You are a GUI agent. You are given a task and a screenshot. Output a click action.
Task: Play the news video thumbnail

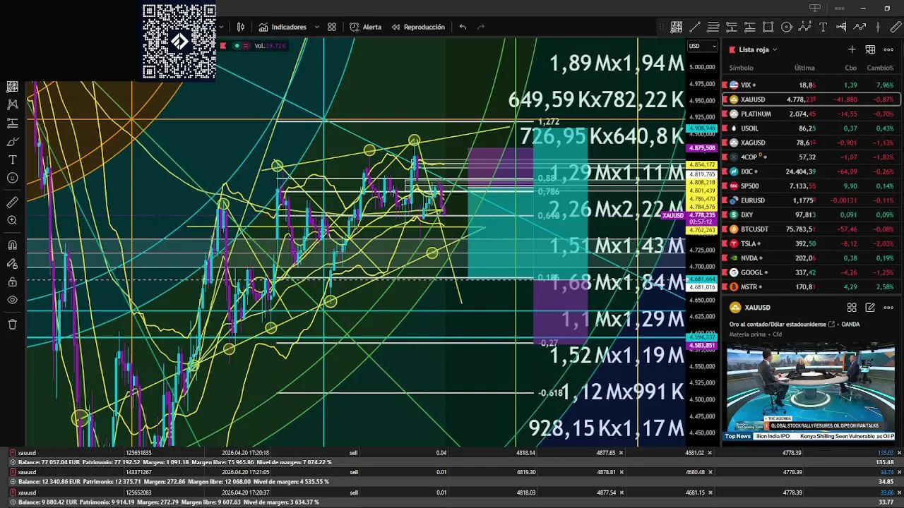coord(811,392)
